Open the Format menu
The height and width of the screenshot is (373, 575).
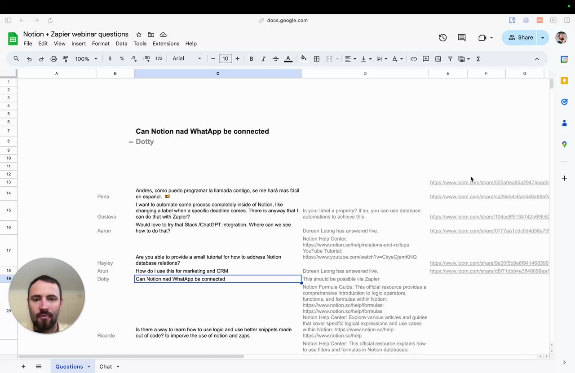(x=101, y=44)
